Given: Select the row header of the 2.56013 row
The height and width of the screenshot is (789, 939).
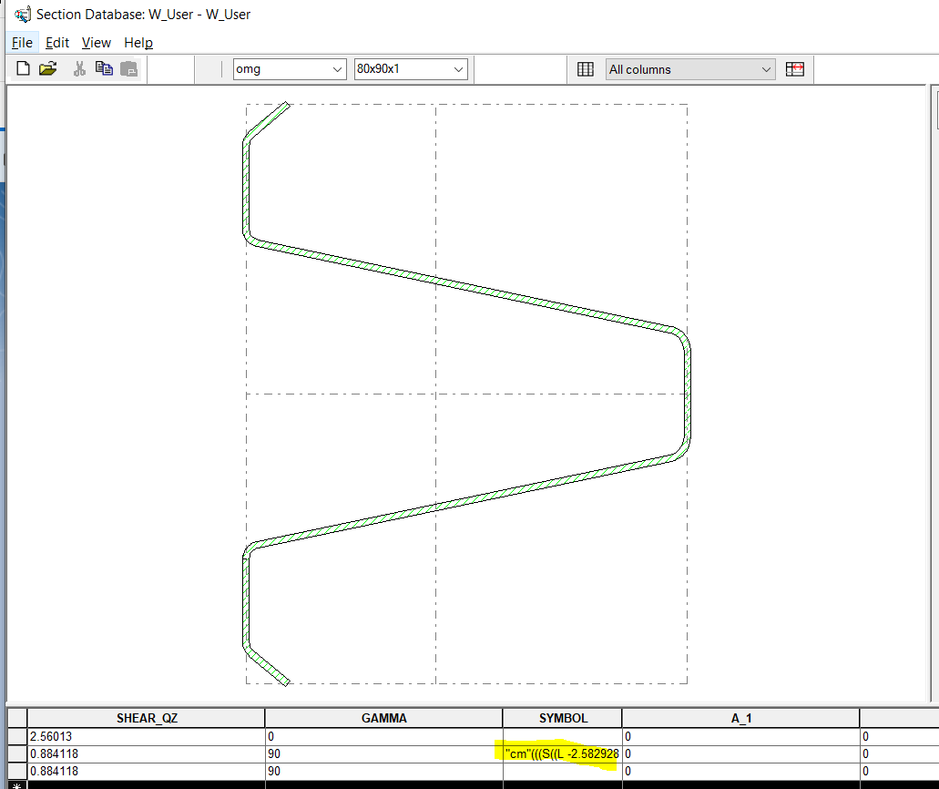Looking at the screenshot, I should pos(17,736).
